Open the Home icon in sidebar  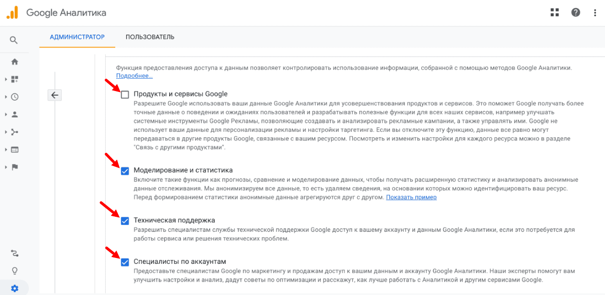[15, 62]
